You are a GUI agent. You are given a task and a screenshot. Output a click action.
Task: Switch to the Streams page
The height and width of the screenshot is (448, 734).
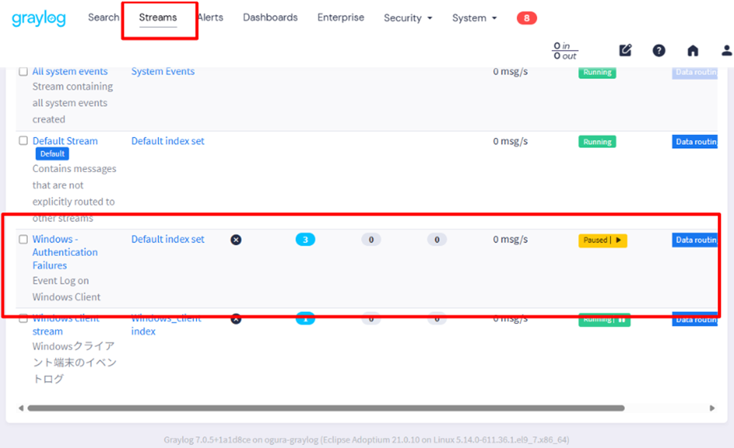point(158,17)
